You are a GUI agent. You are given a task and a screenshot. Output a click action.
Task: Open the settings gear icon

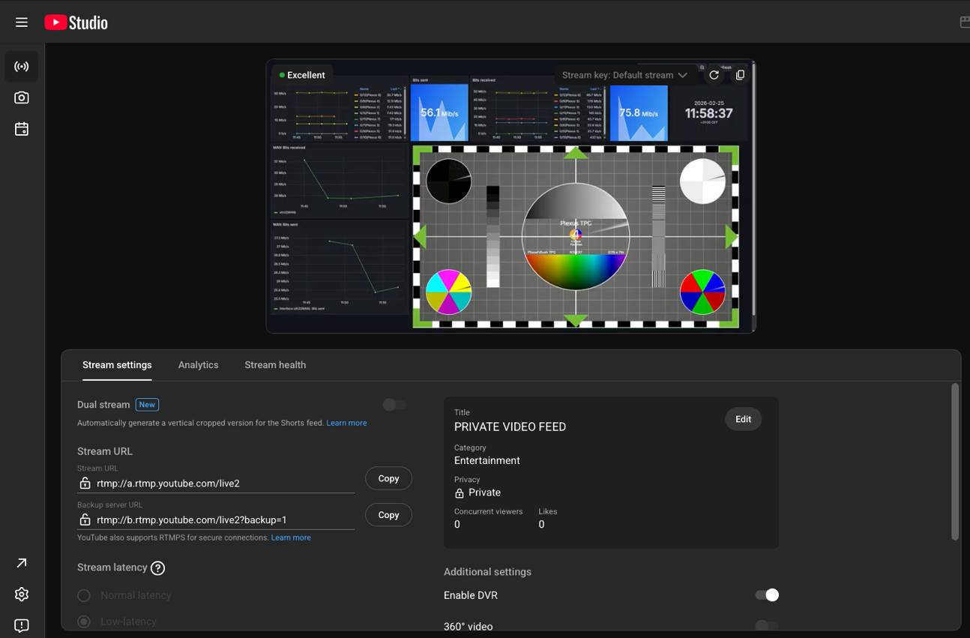22,595
